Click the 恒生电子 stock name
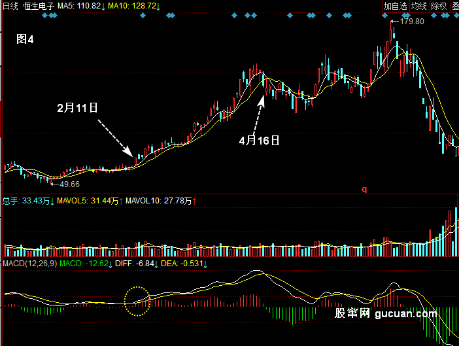 (39, 6)
